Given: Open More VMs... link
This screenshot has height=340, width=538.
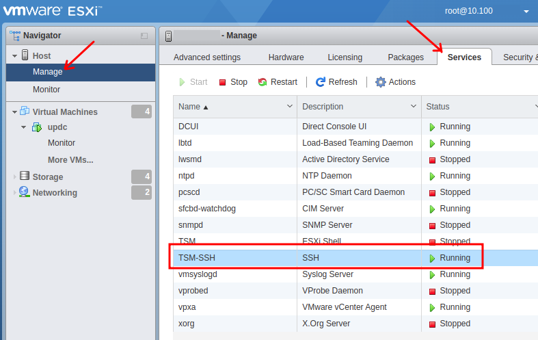Looking at the screenshot, I should pos(70,160).
